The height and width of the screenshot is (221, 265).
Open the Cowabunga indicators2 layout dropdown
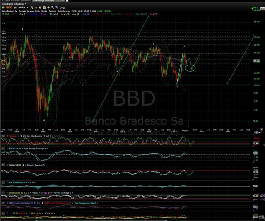[x=14, y=4]
